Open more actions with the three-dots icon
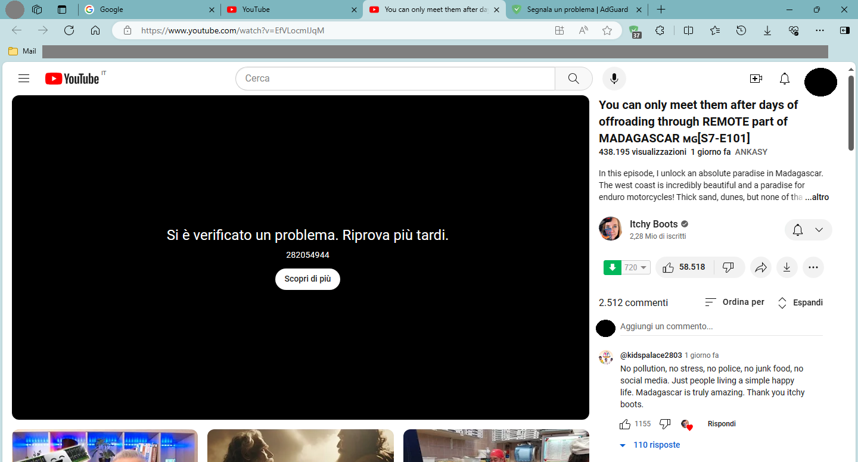This screenshot has width=858, height=462. pyautogui.click(x=813, y=267)
